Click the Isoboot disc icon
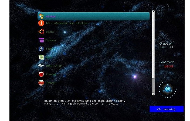This screenshot has width=190, height=121. pos(41,83)
